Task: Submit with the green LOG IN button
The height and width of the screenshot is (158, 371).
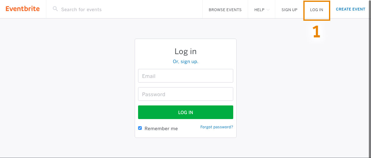Action: pos(185,112)
